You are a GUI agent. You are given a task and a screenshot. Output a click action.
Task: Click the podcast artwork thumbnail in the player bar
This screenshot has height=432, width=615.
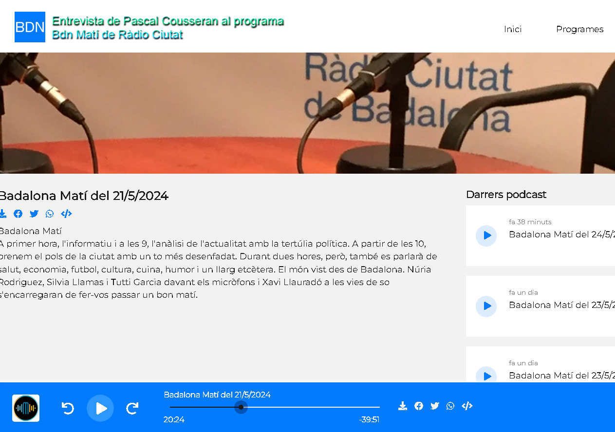[x=26, y=408]
